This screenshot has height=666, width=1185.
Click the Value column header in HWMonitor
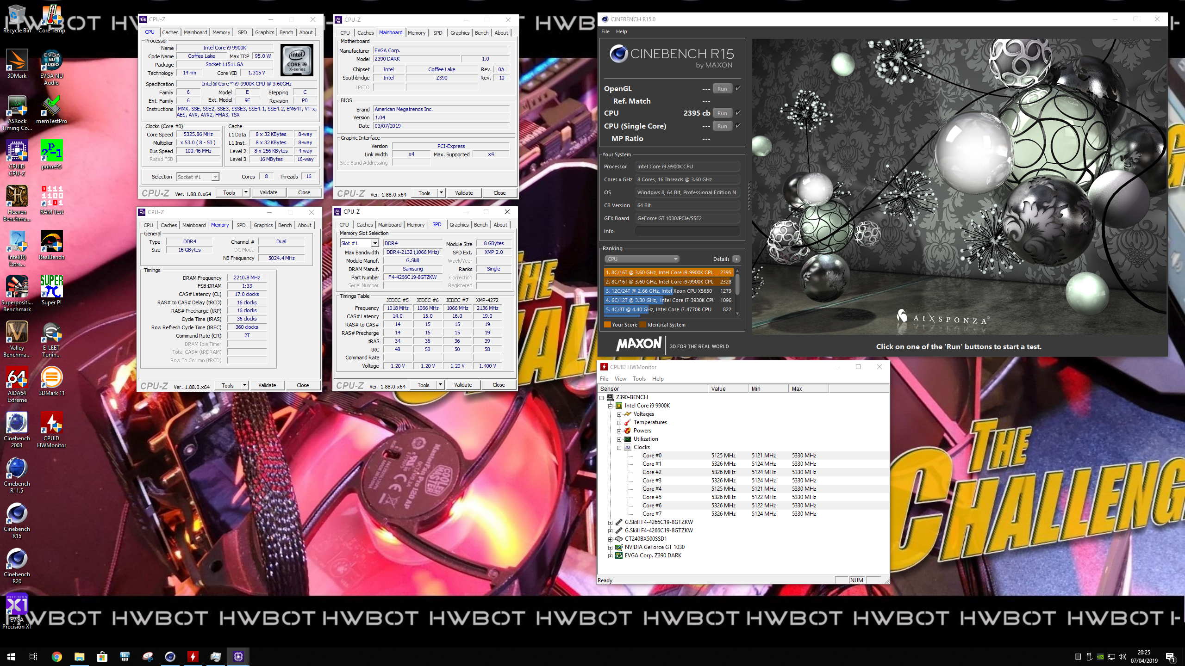pos(728,388)
